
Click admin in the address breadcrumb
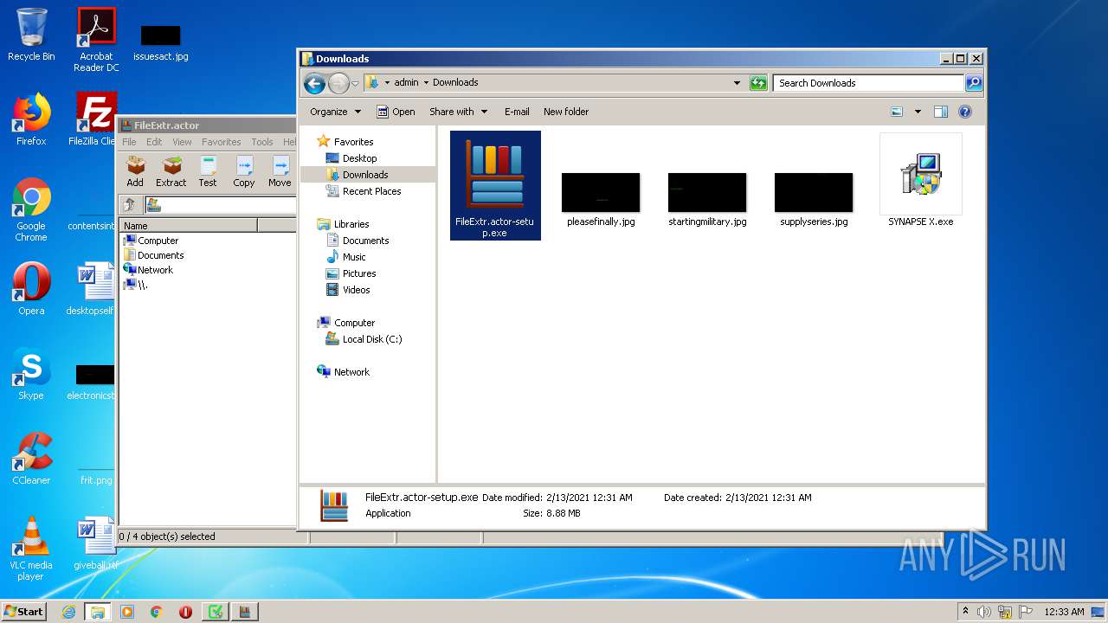click(406, 83)
